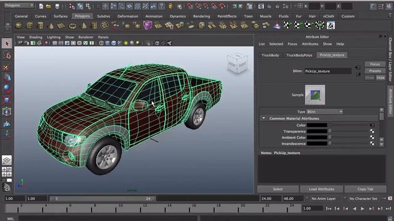The height and width of the screenshot is (221, 394).
Task: Click the question mark snap icon
Action: [x=161, y=6]
